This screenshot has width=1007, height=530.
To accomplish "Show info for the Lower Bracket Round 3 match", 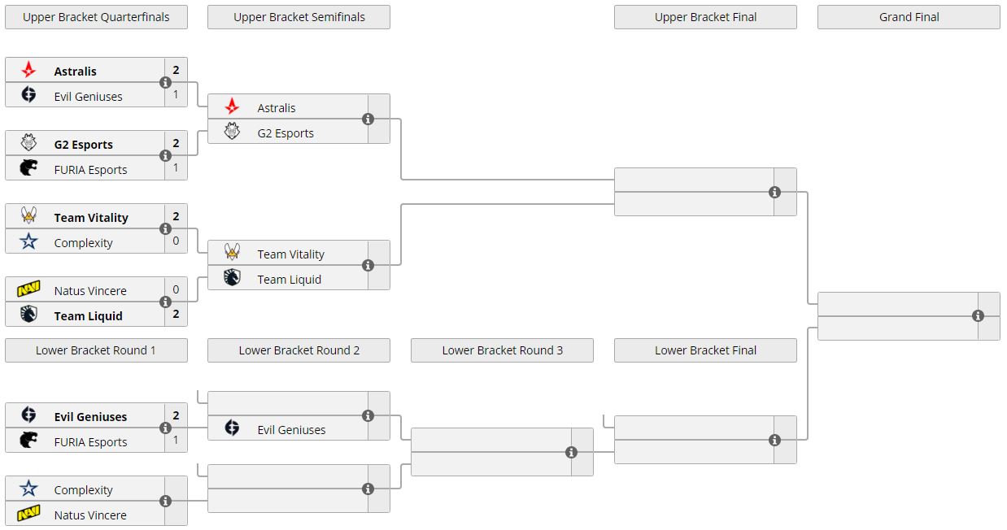I will coord(571,453).
